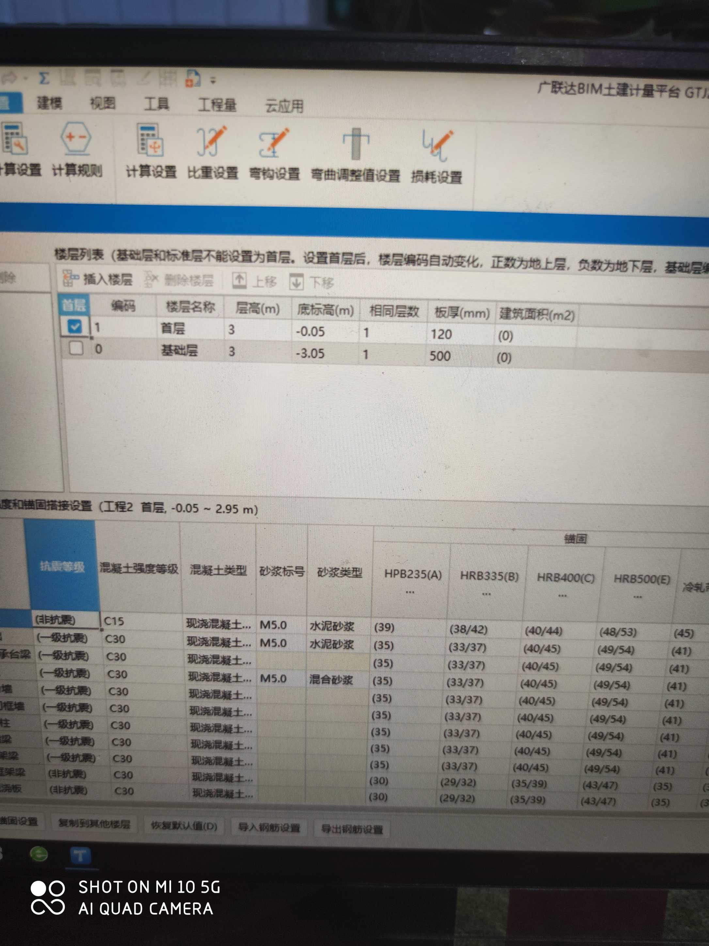Select the (非抗震) cell in C15 row
The image size is (709, 946).
coord(66,619)
